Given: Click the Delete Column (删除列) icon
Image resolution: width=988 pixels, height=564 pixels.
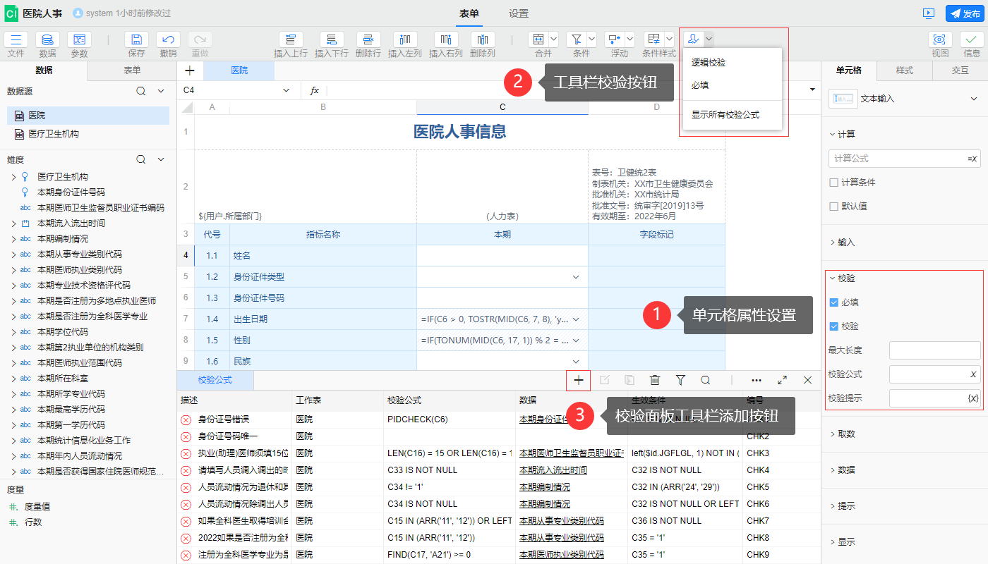Looking at the screenshot, I should click(x=482, y=40).
